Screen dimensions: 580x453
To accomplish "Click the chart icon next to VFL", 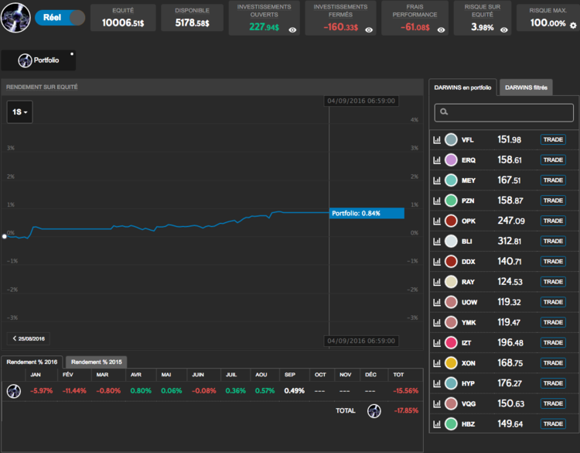I will [437, 140].
